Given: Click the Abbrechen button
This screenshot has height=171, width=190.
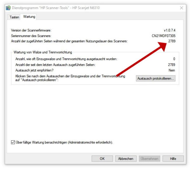Looking at the screenshot, I should [126, 159].
